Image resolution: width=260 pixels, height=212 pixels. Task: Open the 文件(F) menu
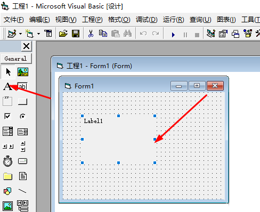pos(14,20)
